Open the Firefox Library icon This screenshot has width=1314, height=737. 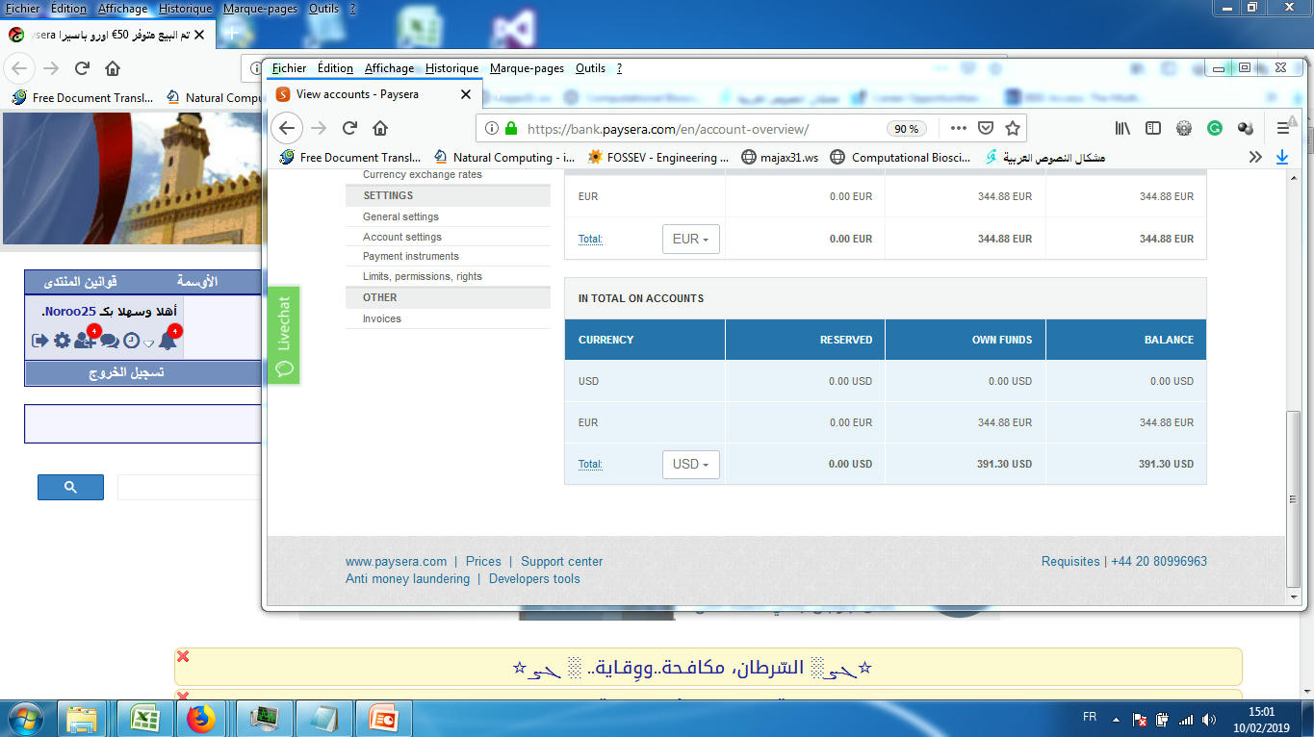1122,128
